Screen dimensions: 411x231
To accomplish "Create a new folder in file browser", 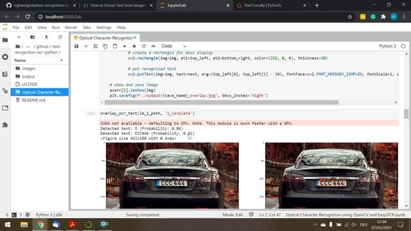I will coord(33,37).
